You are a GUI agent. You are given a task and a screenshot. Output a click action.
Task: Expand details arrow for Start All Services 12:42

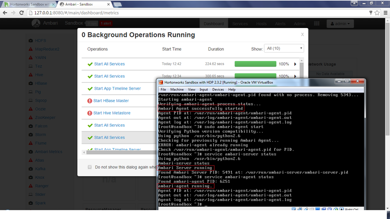click(x=295, y=64)
